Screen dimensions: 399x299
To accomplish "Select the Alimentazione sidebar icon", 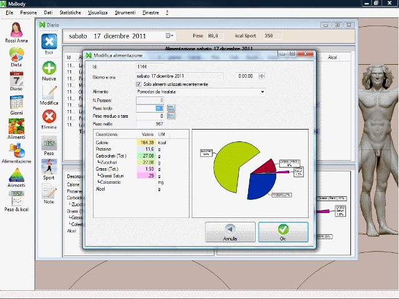I will (x=17, y=151).
